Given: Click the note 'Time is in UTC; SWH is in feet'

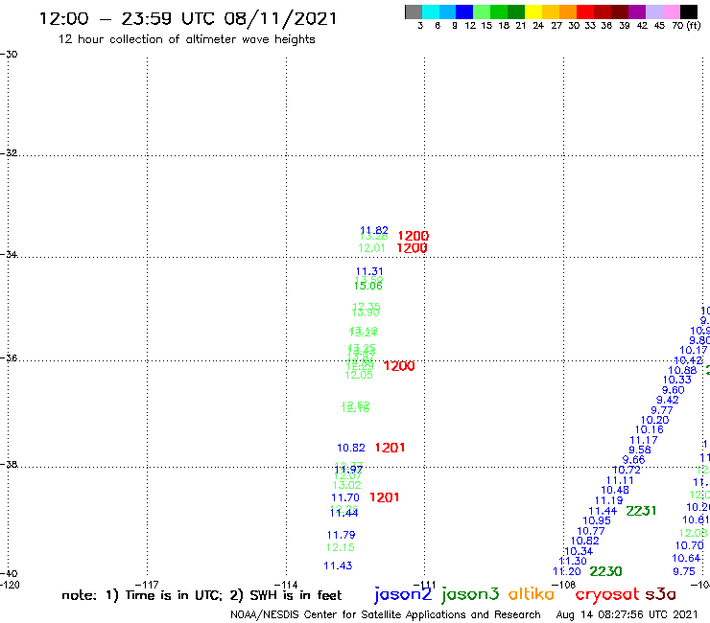Looking at the screenshot, I should pyautogui.click(x=201, y=595).
